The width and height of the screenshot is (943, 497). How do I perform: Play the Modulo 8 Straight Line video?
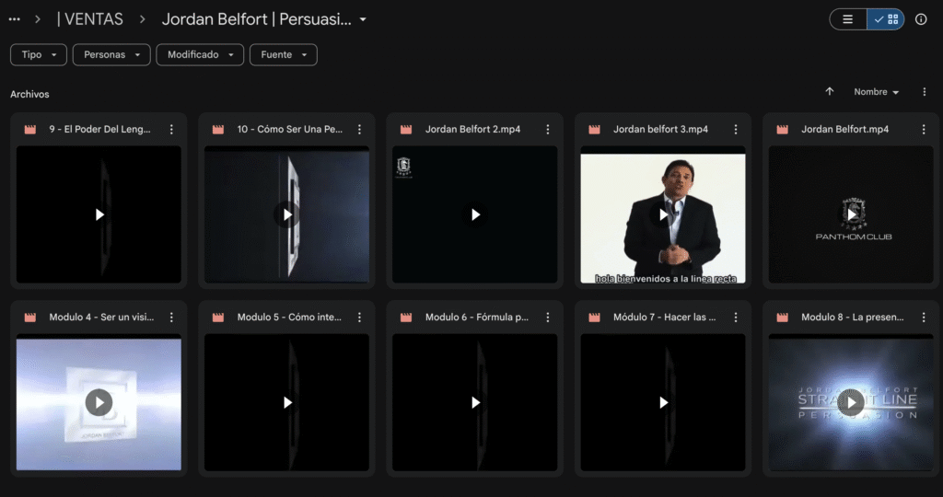point(851,402)
